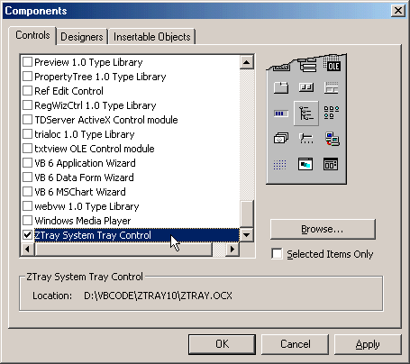Viewport: 410px width, 364px height.
Task: Check the Ref Edit Control checkbox
Action: 27,91
